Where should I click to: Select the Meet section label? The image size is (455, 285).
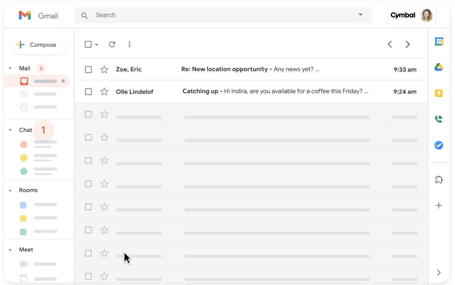27,249
